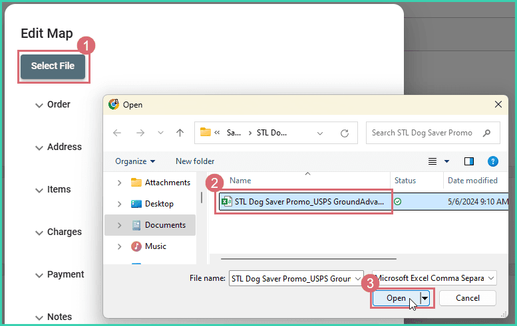Change the view layout icon
This screenshot has height=326, width=517.
point(432,161)
